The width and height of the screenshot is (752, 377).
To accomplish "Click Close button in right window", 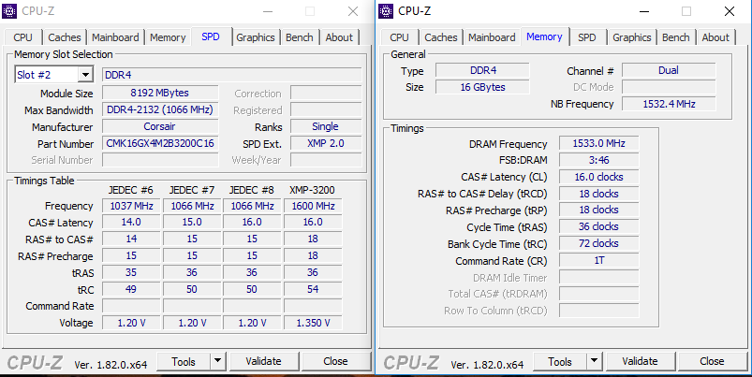I will tap(712, 361).
